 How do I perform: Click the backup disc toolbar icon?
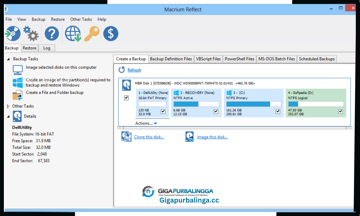[13, 33]
